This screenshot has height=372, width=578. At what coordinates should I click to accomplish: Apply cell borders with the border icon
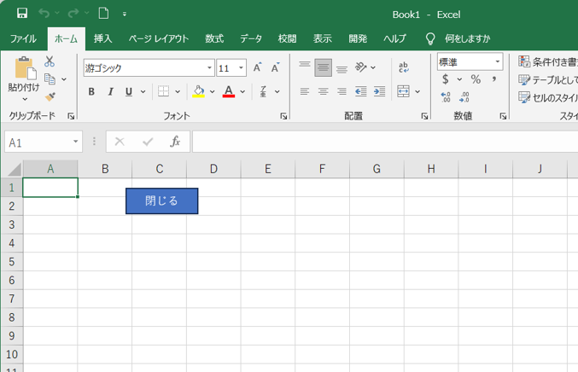coord(163,91)
